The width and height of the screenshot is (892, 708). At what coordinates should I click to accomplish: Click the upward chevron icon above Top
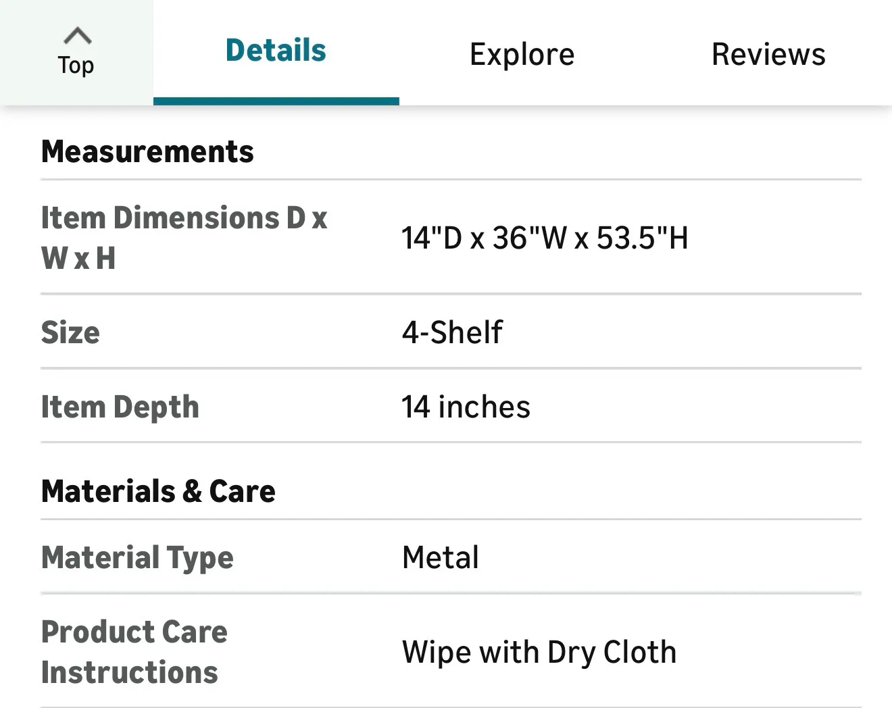coord(77,35)
